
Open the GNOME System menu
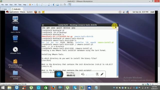[x=29, y=12]
